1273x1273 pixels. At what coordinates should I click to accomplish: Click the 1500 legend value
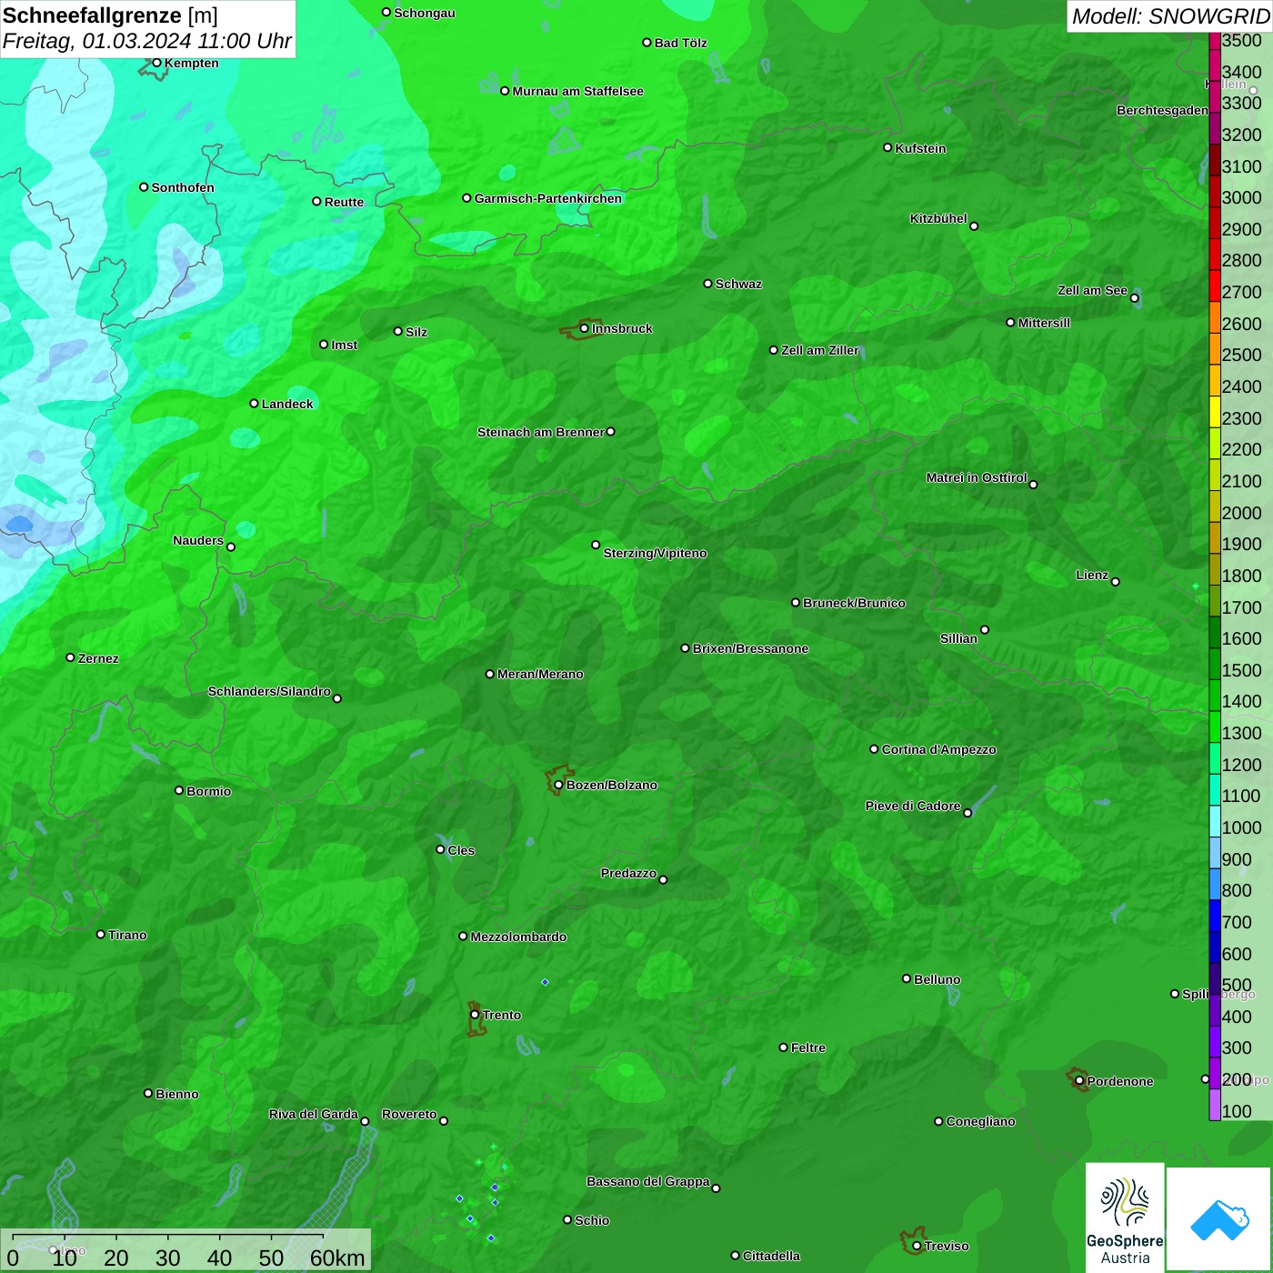1242,670
